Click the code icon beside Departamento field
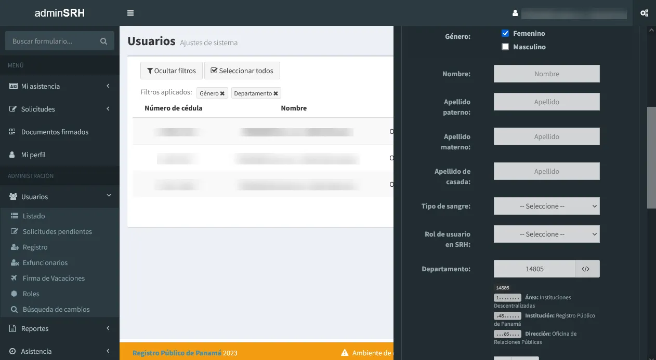 click(x=586, y=269)
